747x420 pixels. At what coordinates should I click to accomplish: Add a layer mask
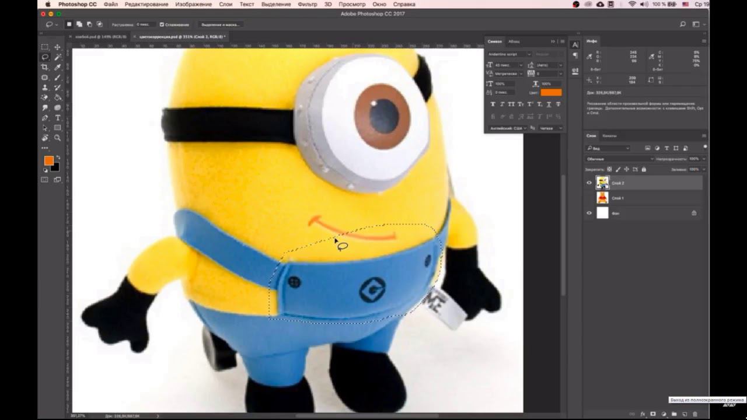pos(653,414)
